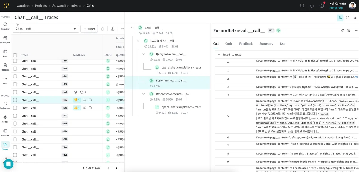Open the Weights & Biases home logo
The height and width of the screenshot is (172, 359).
coord(6,6)
